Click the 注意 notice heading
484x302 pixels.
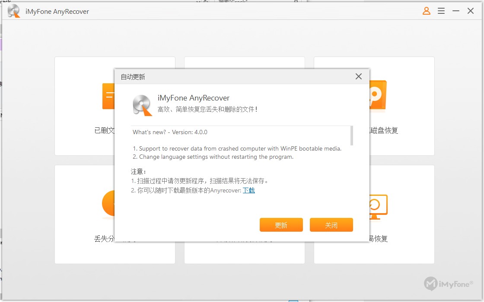point(138,172)
